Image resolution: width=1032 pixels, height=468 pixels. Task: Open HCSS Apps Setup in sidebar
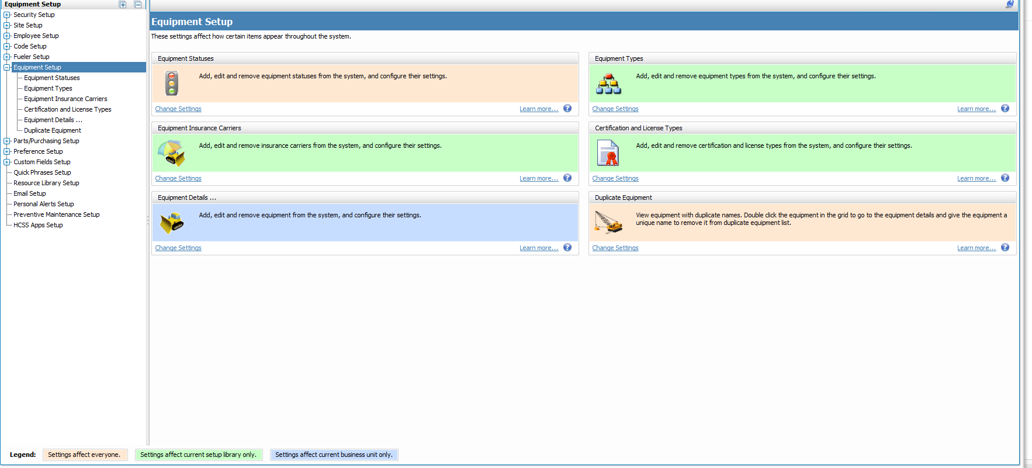(38, 226)
